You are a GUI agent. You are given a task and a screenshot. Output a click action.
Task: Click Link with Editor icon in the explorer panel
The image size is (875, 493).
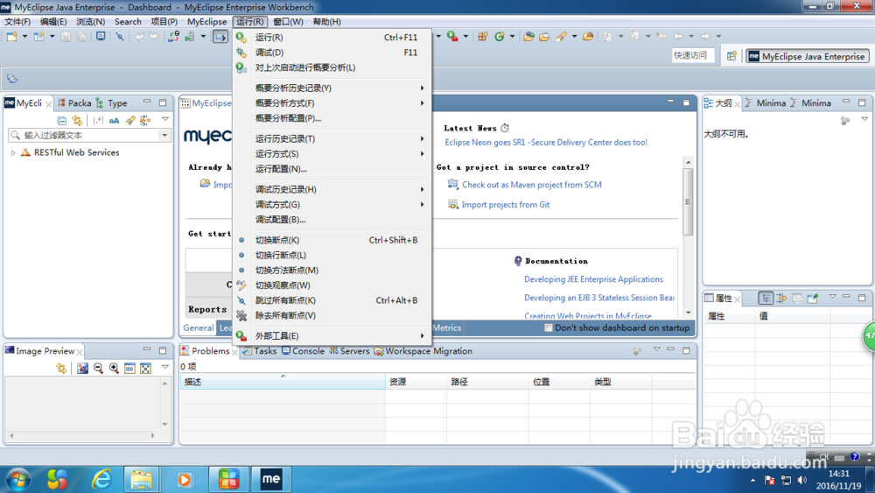click(77, 120)
